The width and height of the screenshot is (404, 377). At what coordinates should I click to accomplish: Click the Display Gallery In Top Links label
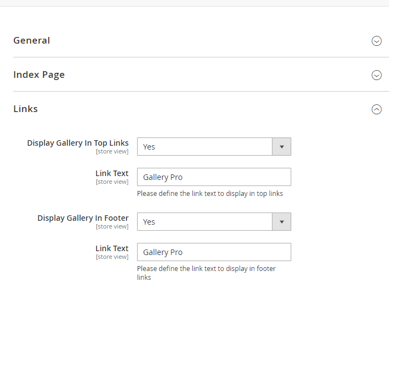(78, 143)
